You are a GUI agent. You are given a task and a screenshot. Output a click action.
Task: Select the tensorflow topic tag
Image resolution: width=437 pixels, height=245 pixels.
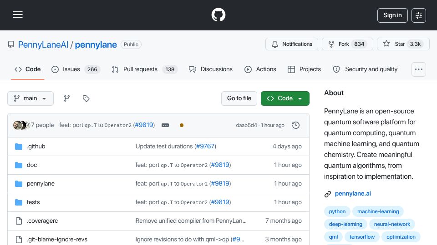pos(362,237)
